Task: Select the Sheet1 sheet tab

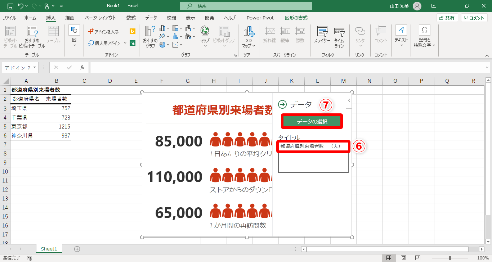Action: (x=49, y=249)
